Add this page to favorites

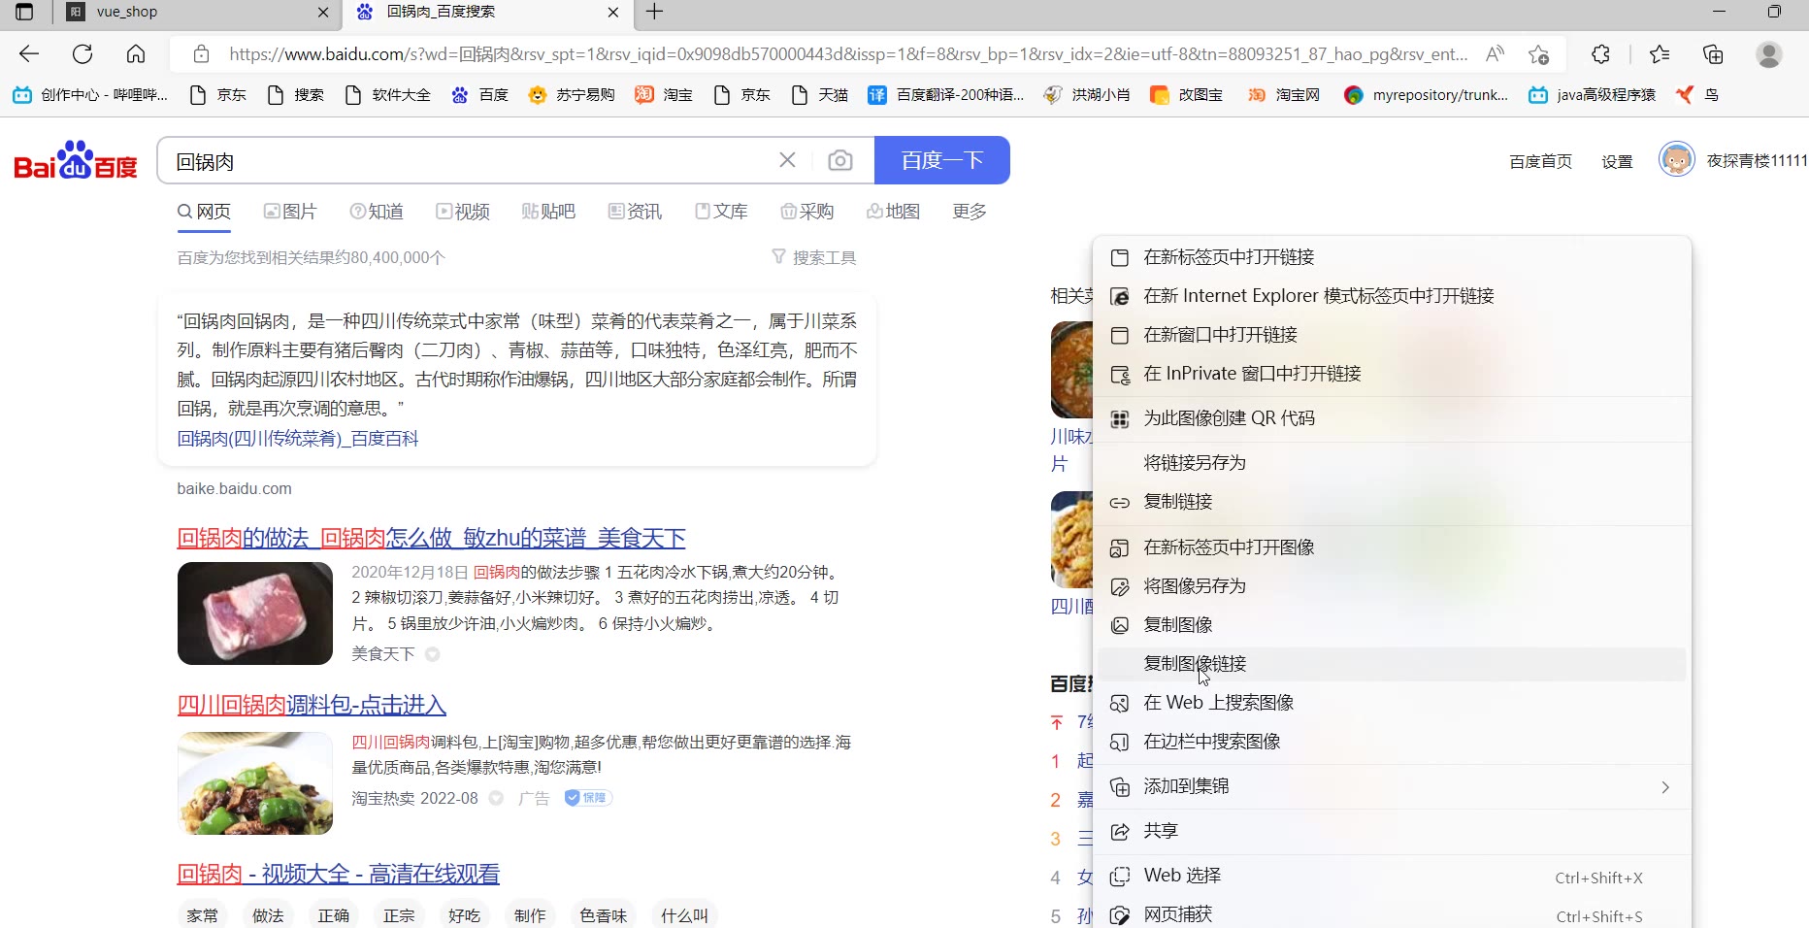coord(1538,54)
